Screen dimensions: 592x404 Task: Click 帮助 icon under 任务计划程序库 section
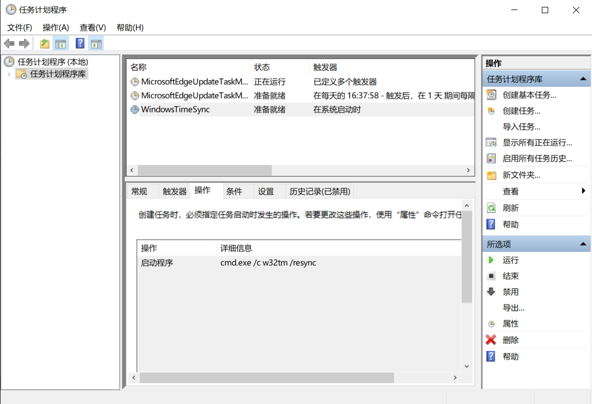coord(491,224)
